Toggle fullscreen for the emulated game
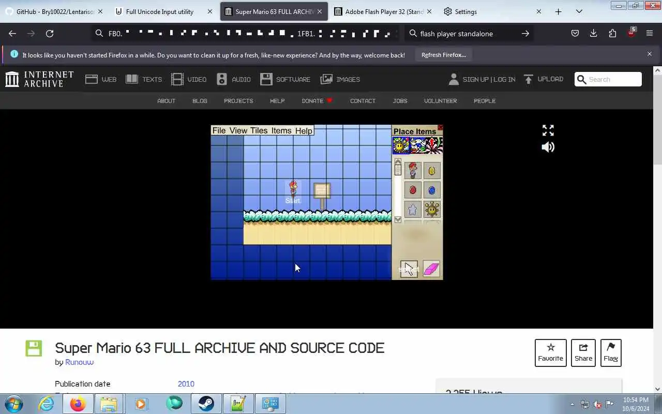This screenshot has height=414, width=662. point(548,130)
